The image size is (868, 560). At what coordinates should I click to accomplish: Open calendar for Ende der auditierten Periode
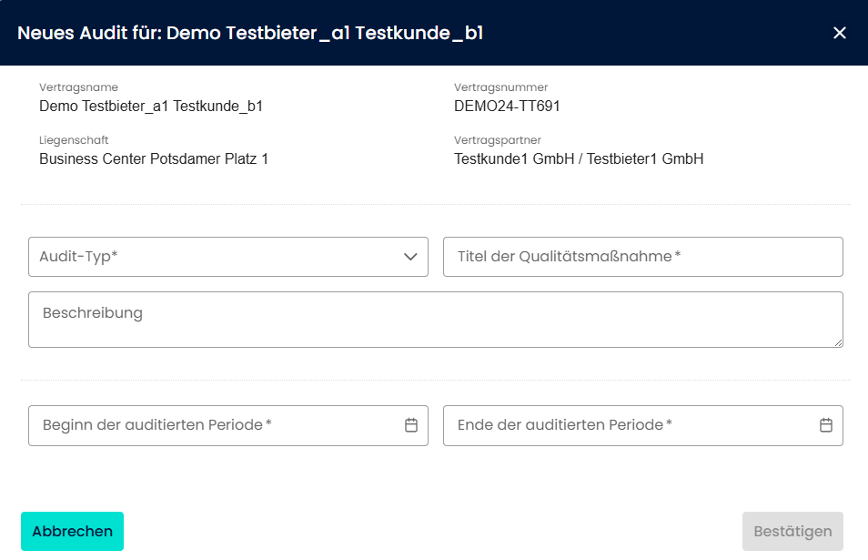tap(825, 425)
